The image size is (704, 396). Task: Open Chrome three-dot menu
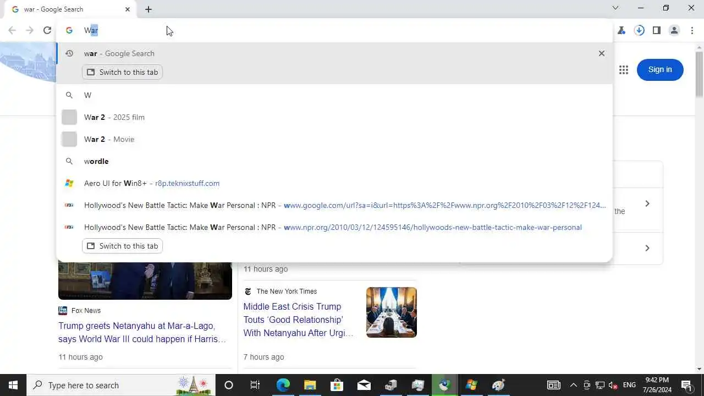click(692, 30)
